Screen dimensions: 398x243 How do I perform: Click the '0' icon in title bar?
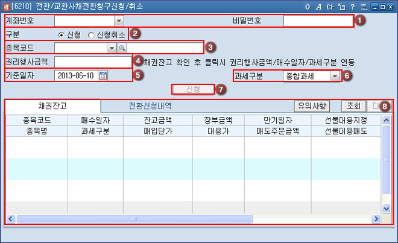307,6
